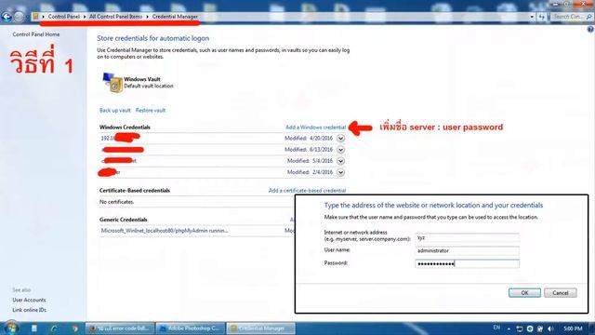Switch to Adobe Photoshop taskbar window

click(x=191, y=328)
